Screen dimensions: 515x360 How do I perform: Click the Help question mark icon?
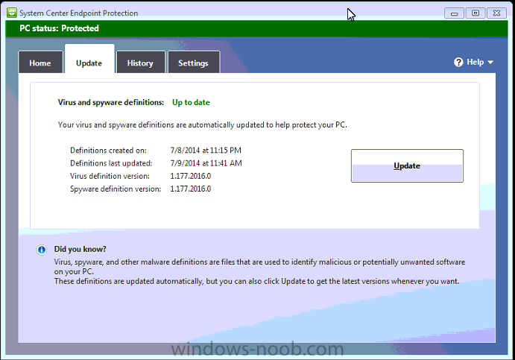[458, 62]
